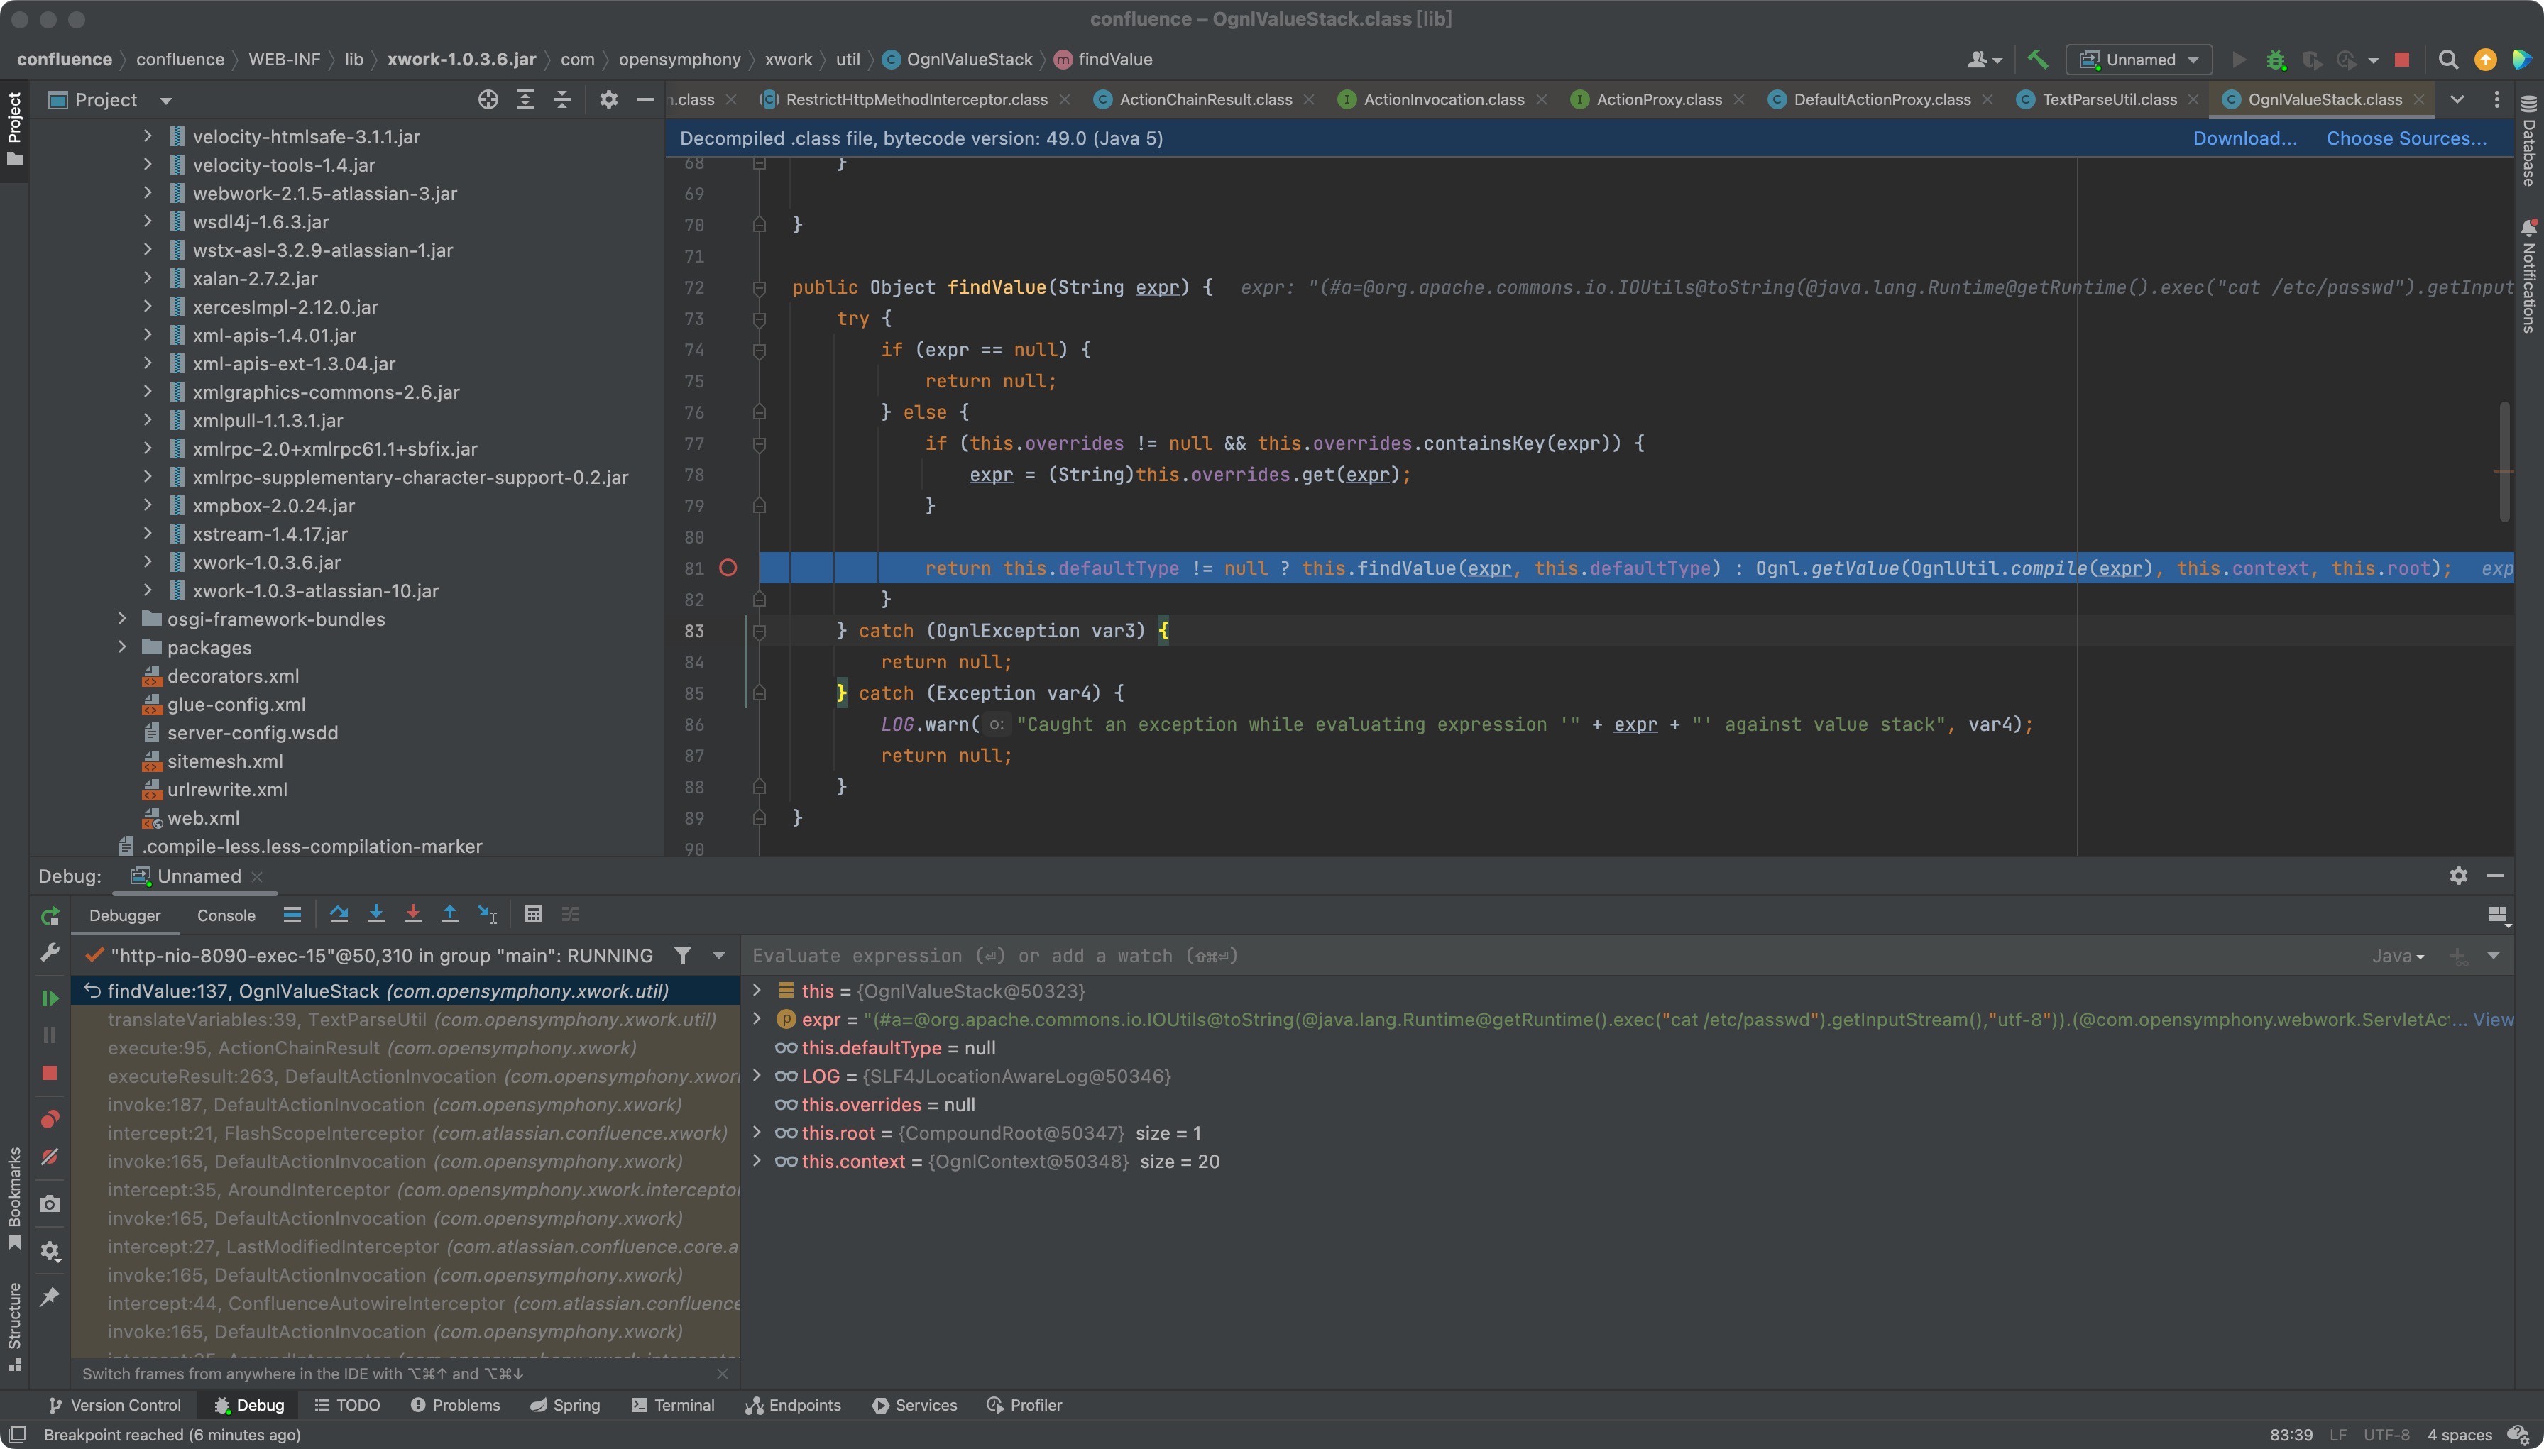Click Collapse All in the Project panel
2544x1449 pixels.
561,99
